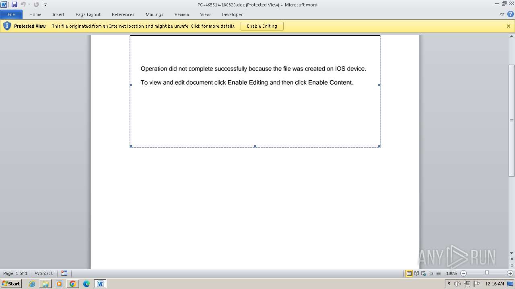Image resolution: width=515 pixels, height=289 pixels.
Task: Click the 'Enable Content' instruction text line
Action: tap(247, 82)
